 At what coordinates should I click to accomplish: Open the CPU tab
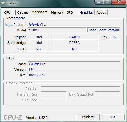point(9,12)
